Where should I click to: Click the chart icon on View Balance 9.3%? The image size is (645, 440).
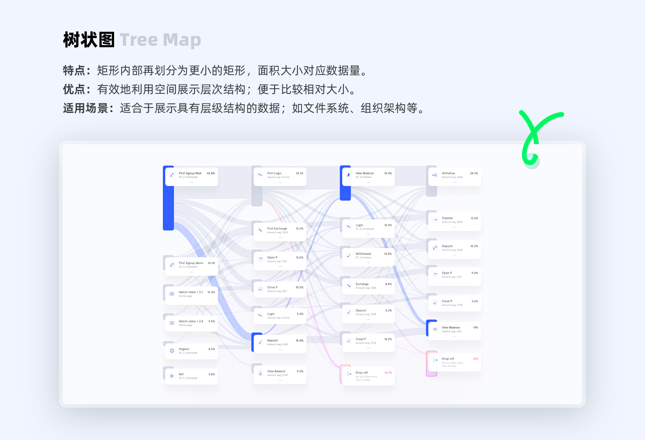tap(260, 373)
